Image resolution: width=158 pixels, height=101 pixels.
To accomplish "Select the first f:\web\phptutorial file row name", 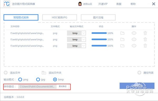I will click(27, 33).
